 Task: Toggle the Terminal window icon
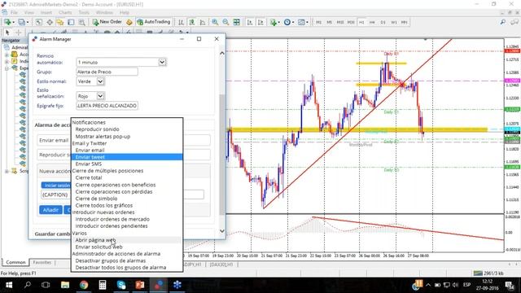coord(71,22)
